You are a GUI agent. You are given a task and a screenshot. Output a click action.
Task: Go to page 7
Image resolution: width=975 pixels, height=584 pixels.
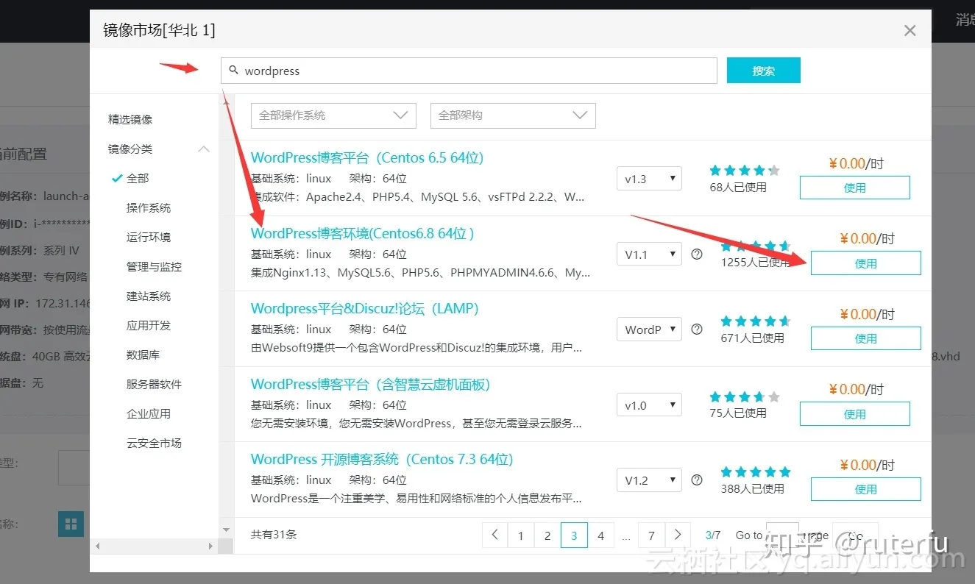651,535
